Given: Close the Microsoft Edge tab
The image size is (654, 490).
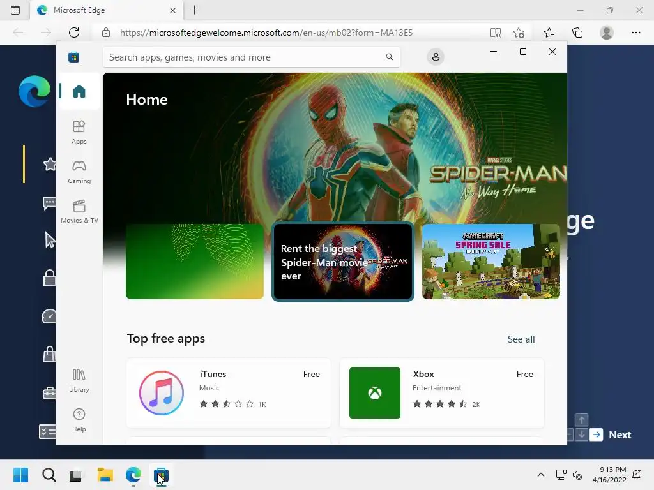Looking at the screenshot, I should [172, 10].
